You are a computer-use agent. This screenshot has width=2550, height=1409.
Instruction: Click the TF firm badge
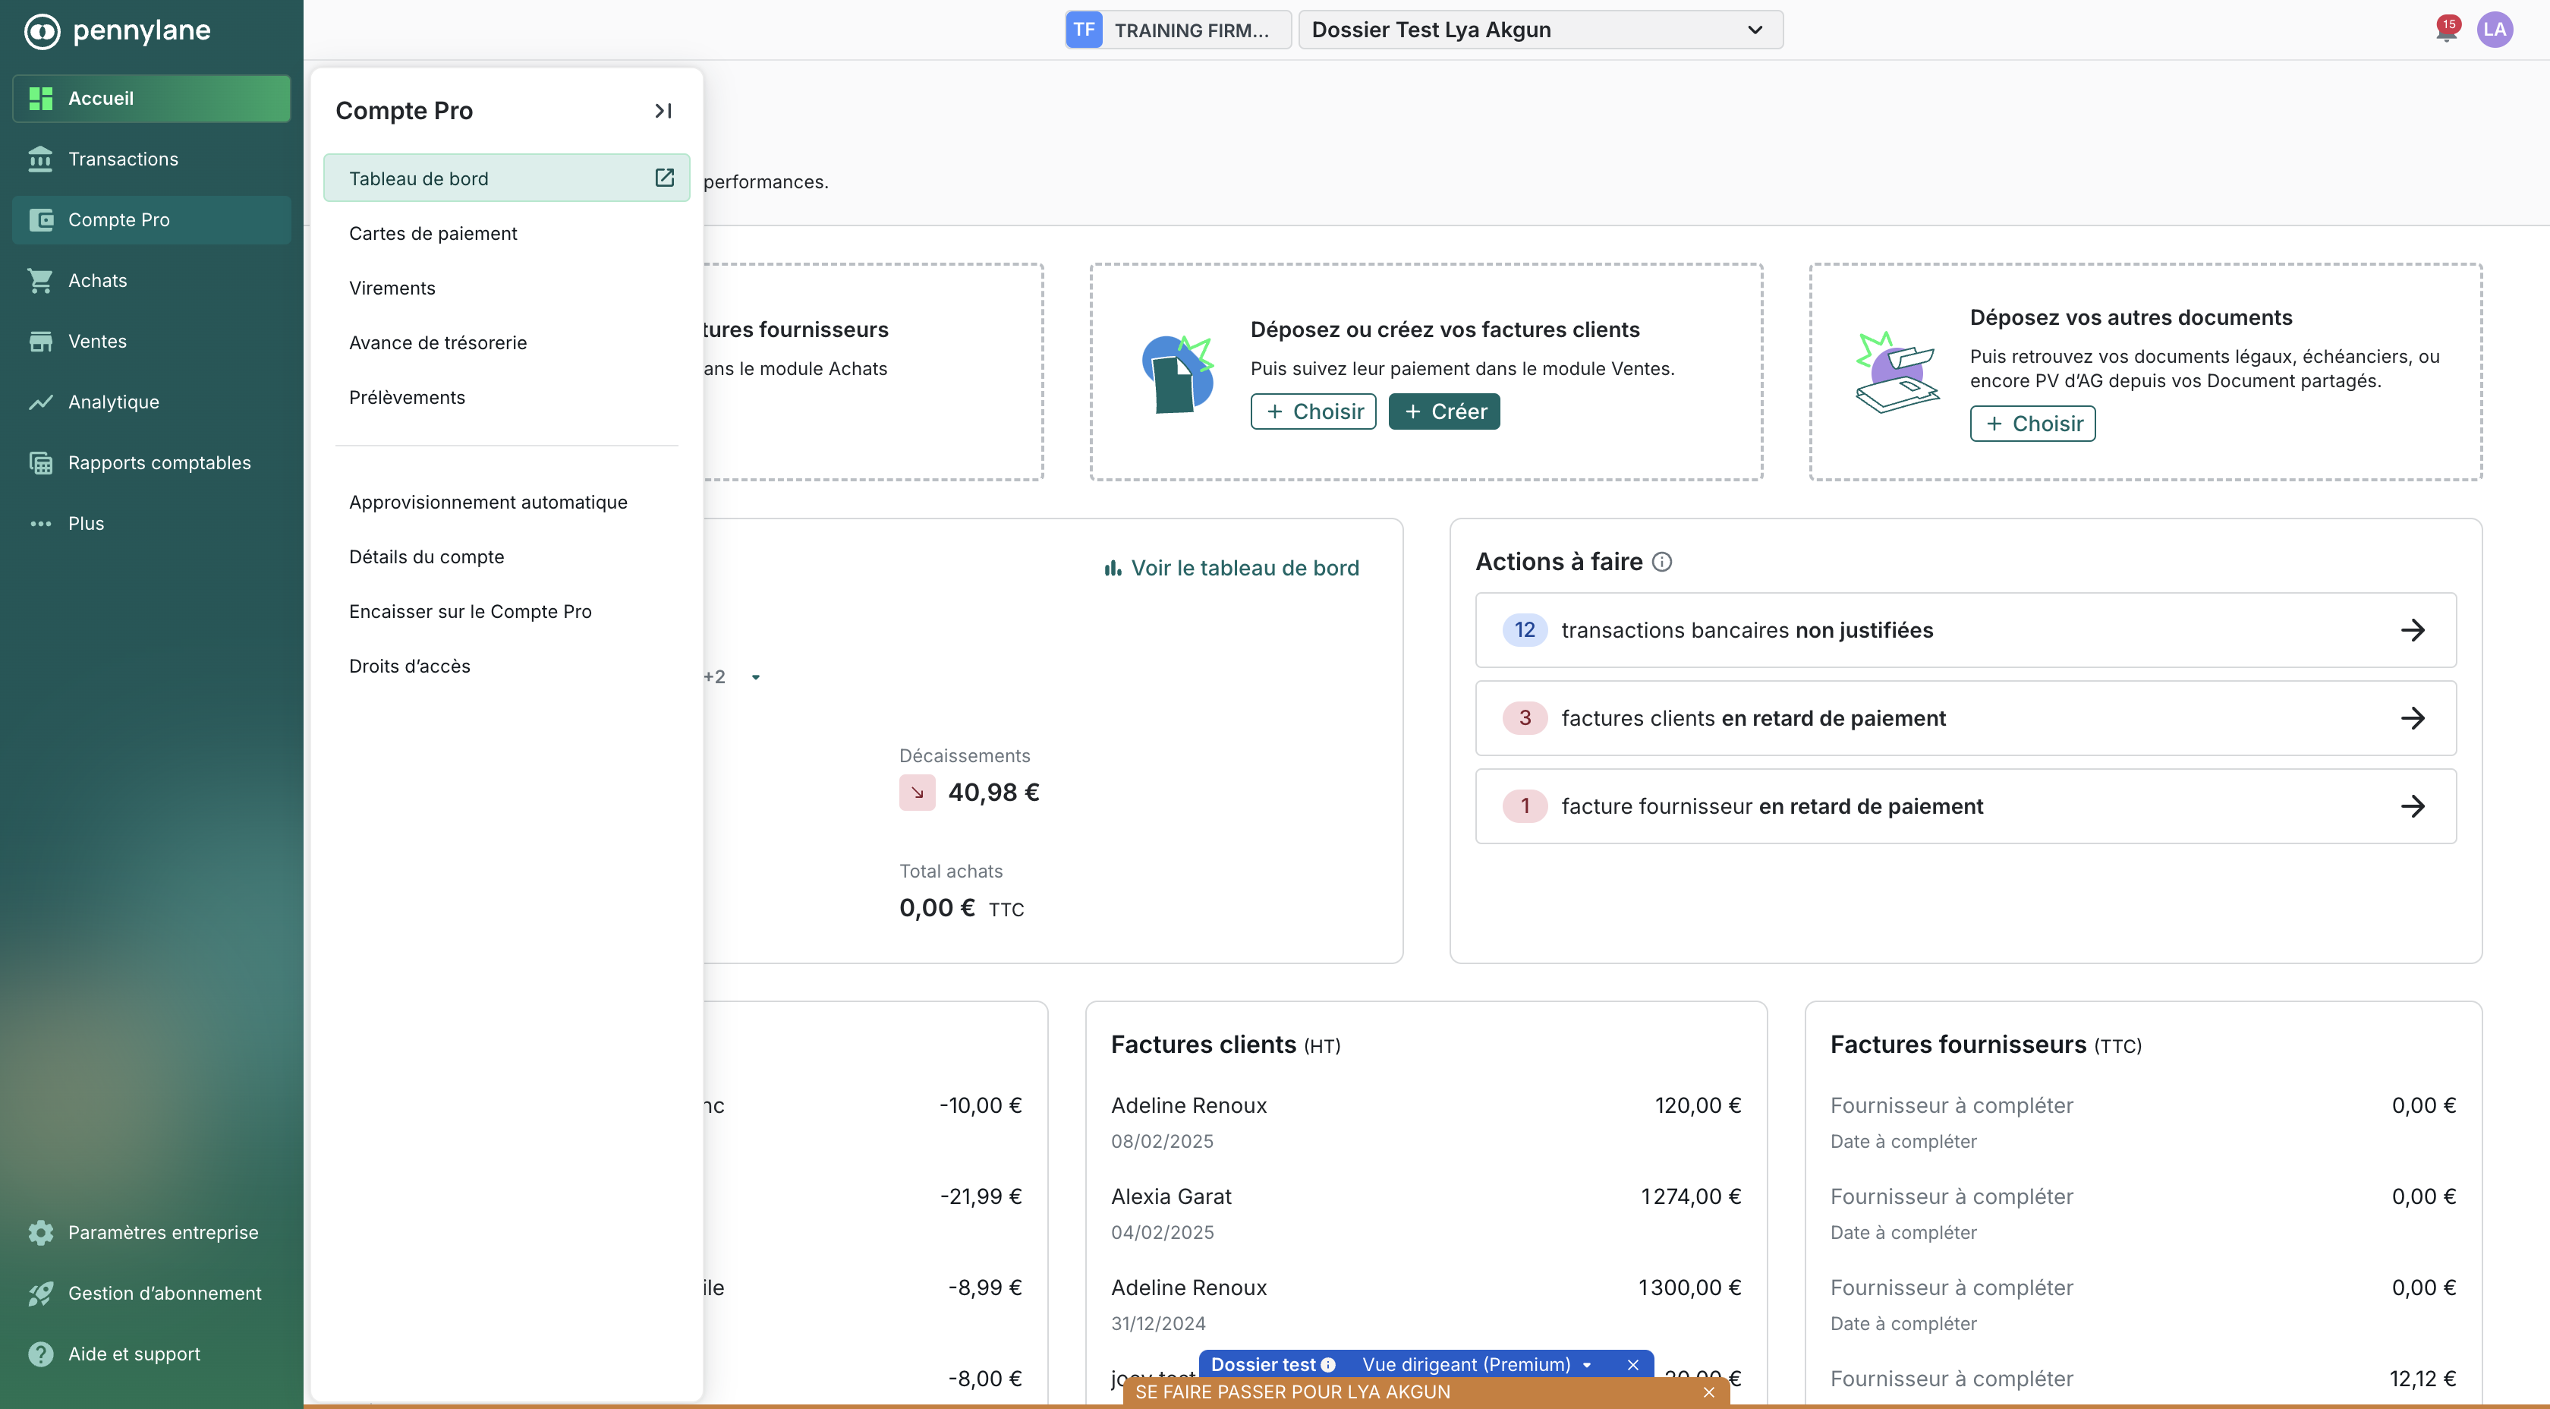[1084, 30]
